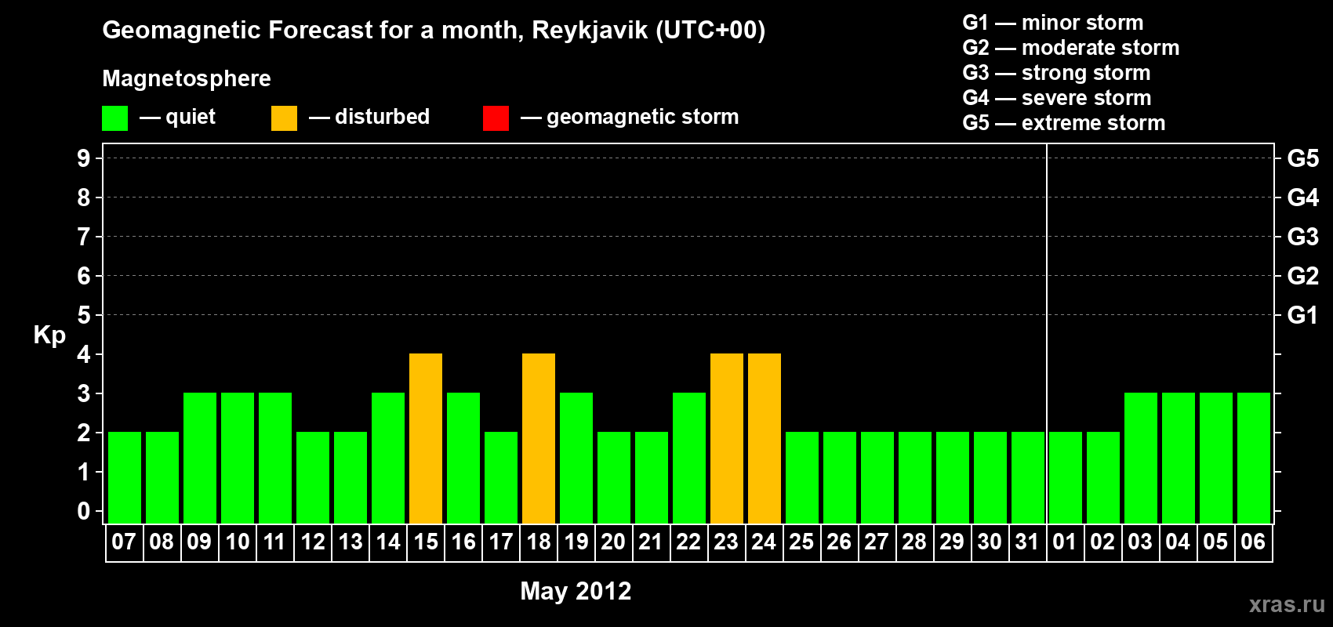Click the green bar for day 14
Image resolution: width=1333 pixels, height=627 pixels.
pos(388,458)
